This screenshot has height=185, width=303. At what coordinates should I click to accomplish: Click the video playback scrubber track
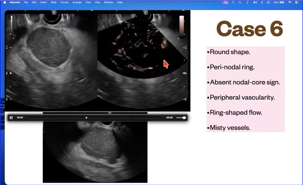click(95, 117)
